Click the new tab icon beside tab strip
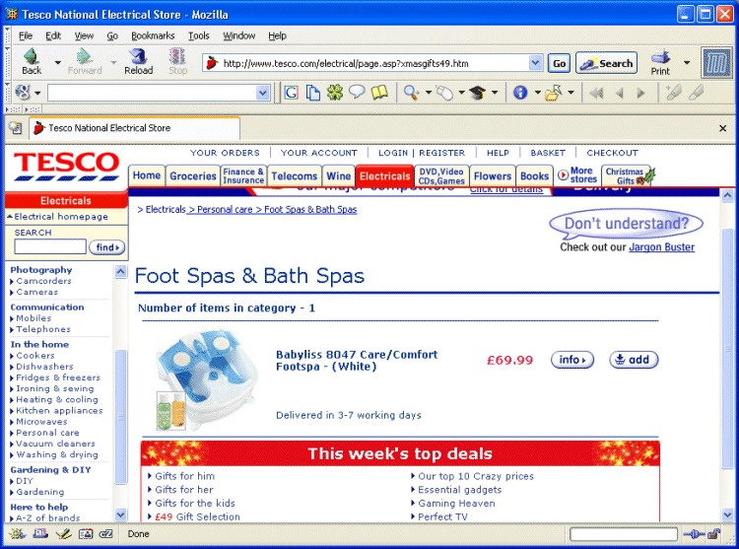The image size is (739, 549). tap(16, 128)
